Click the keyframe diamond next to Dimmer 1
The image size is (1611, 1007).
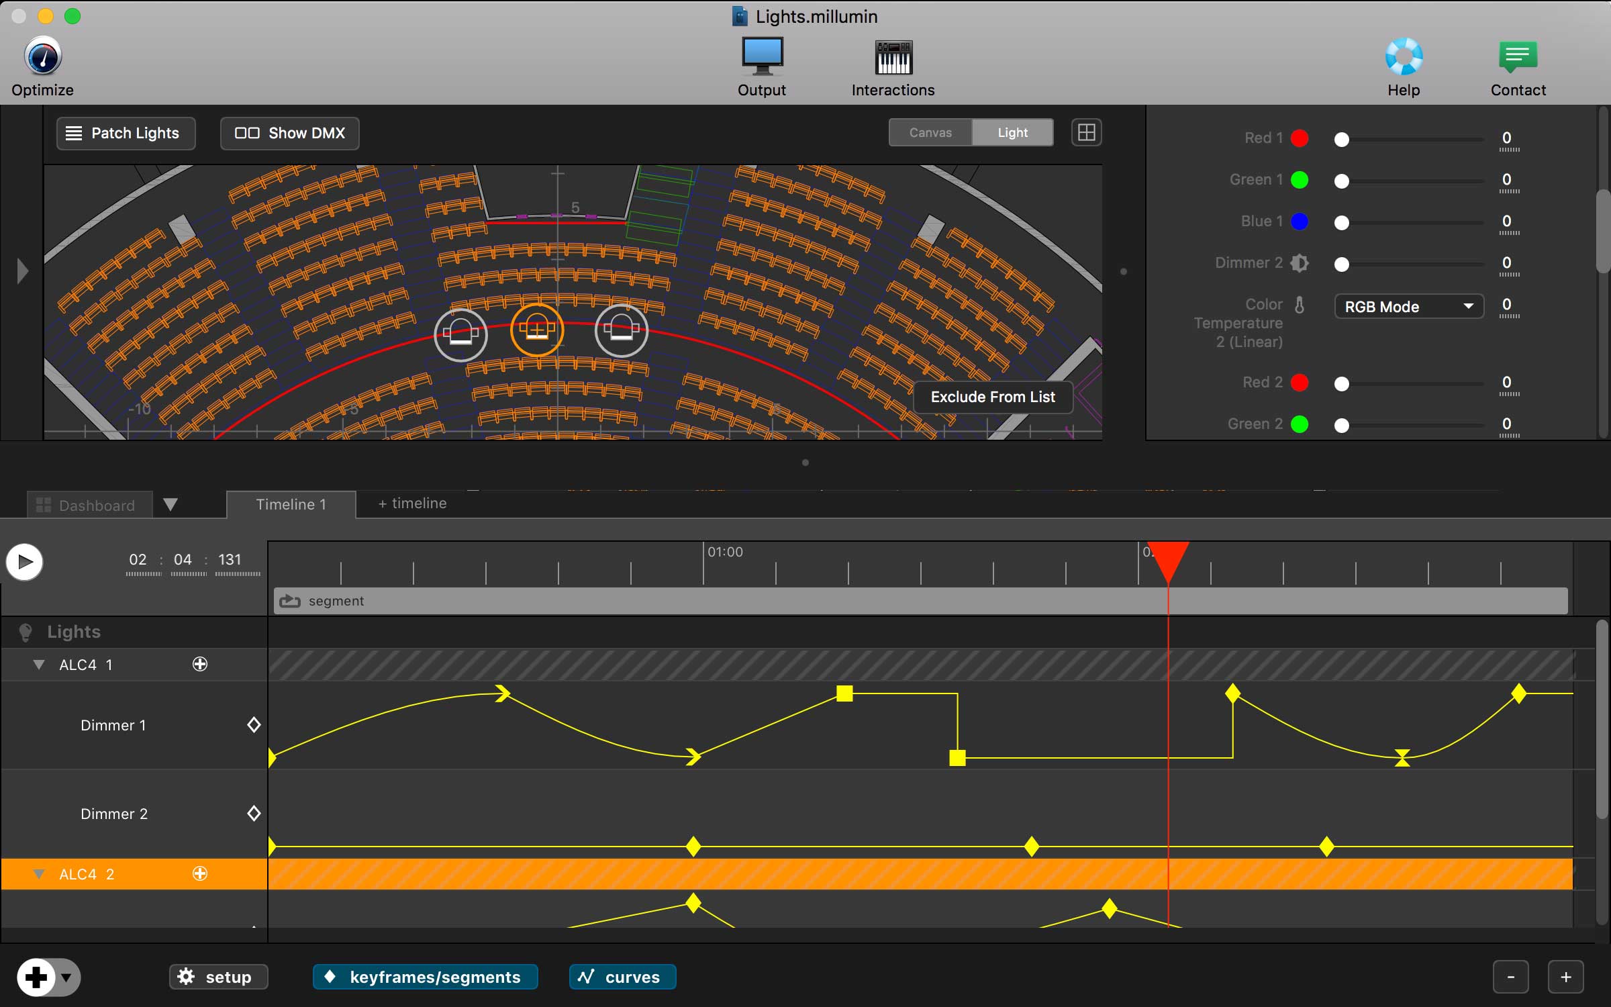pyautogui.click(x=254, y=725)
